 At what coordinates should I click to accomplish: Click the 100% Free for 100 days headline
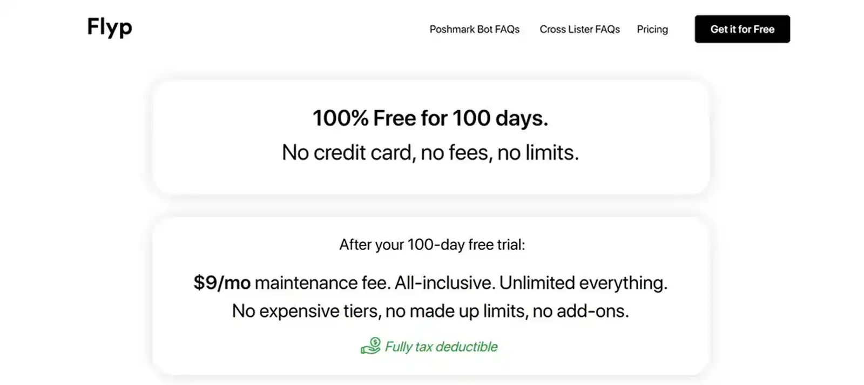pos(430,118)
